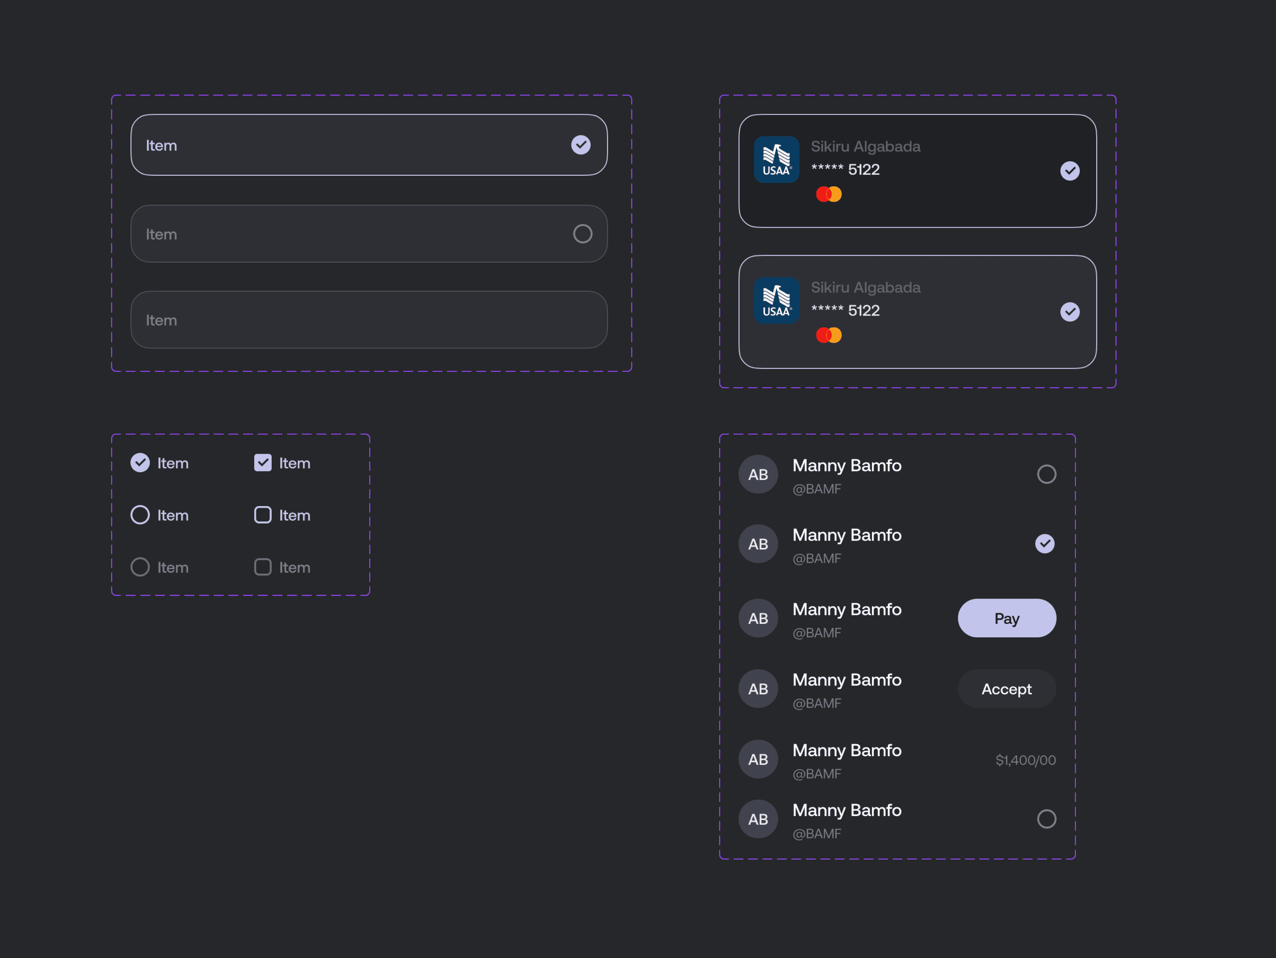The height and width of the screenshot is (958, 1276).
Task: Check the middle unchecked square checkbox
Action: [263, 515]
